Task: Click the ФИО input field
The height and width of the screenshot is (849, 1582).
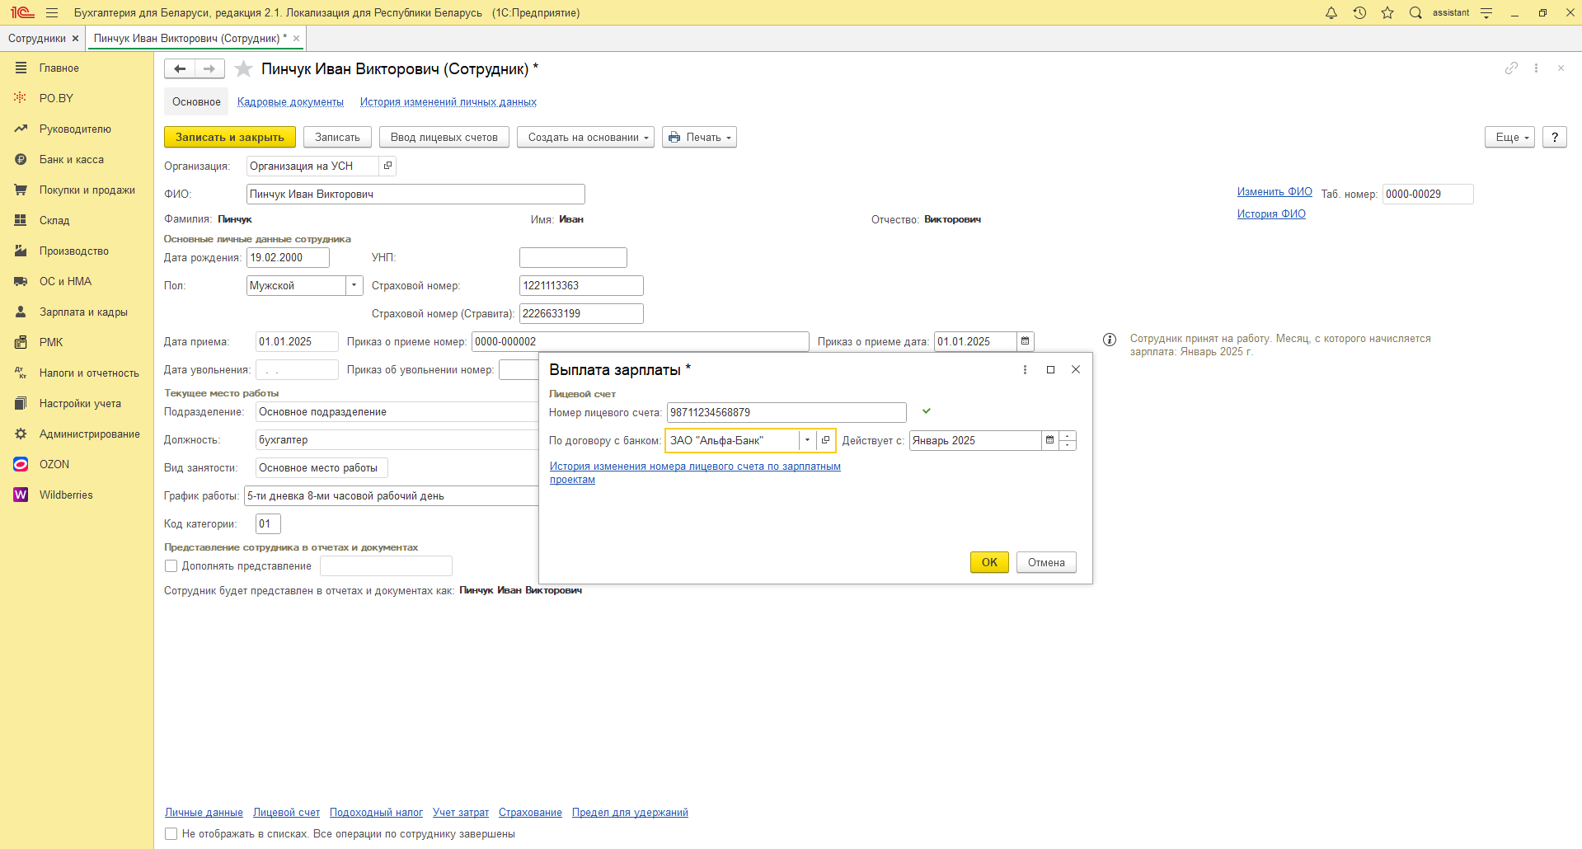Action: click(x=415, y=194)
